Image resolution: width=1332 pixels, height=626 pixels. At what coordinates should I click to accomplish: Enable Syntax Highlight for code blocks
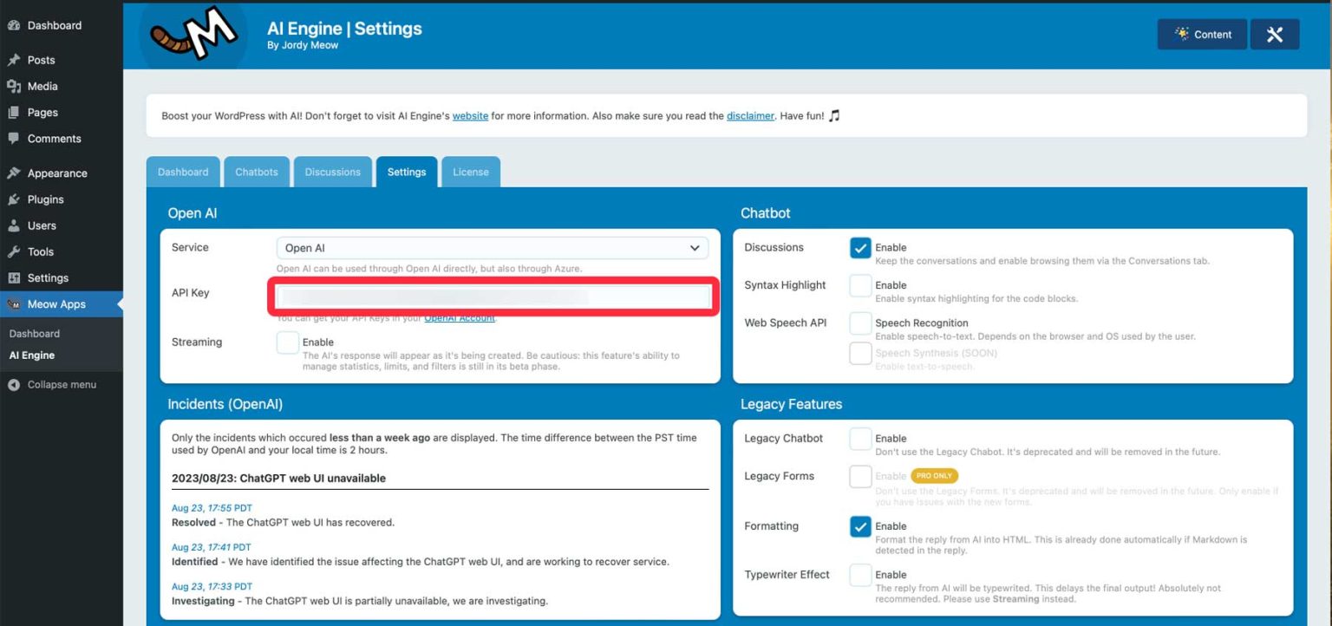coord(859,285)
